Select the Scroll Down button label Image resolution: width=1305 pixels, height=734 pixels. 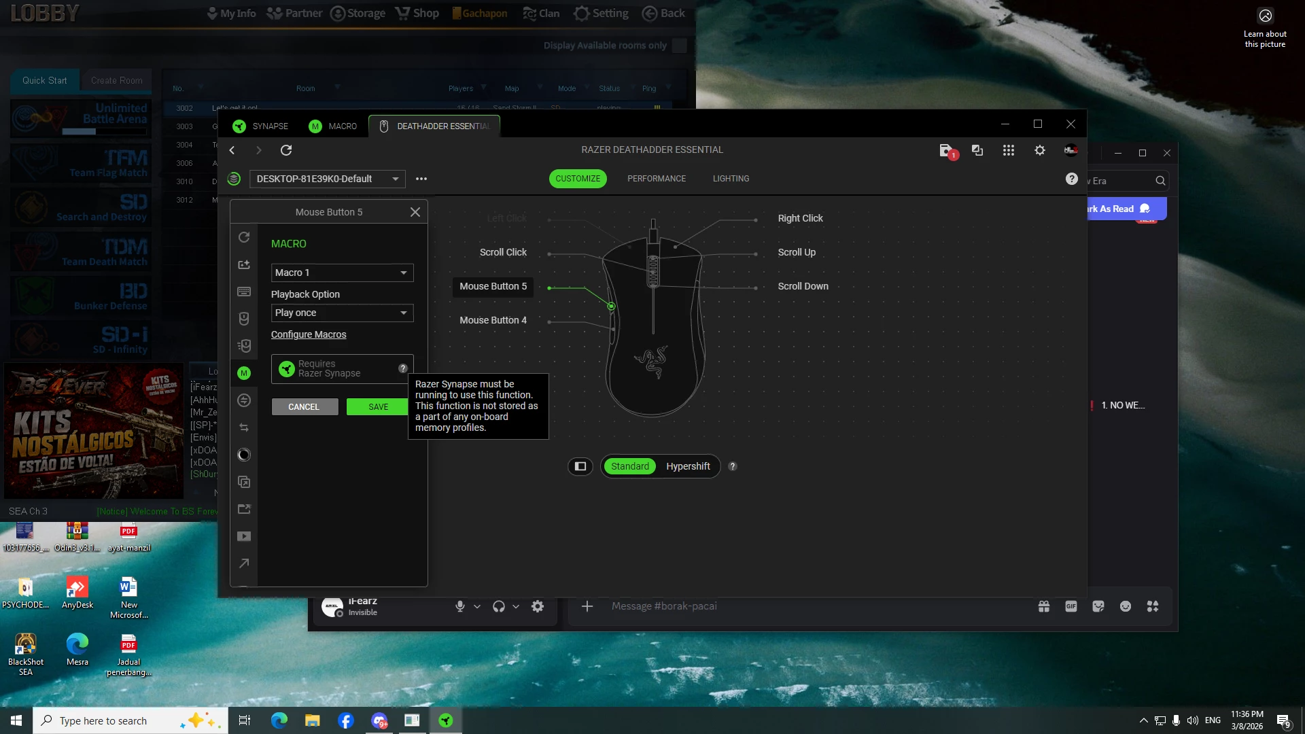pyautogui.click(x=803, y=286)
